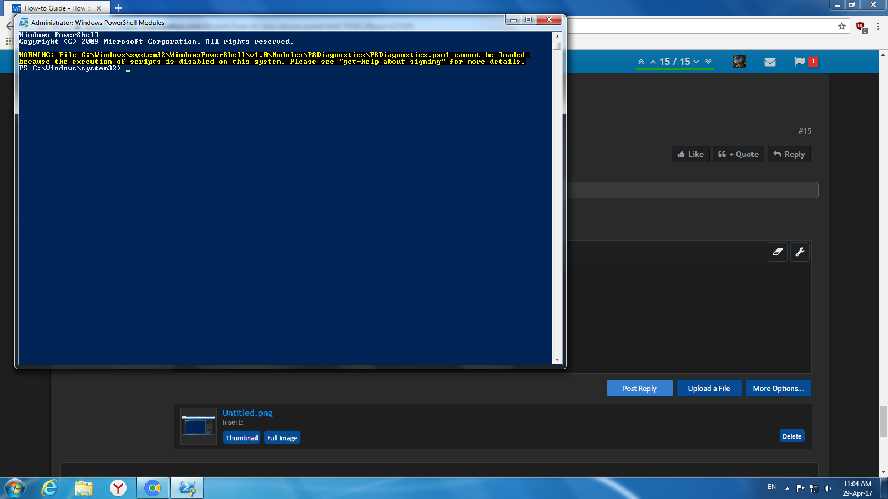Select the How-to Guide browser tab
Viewport: 888px width, 499px height.
pyautogui.click(x=58, y=8)
